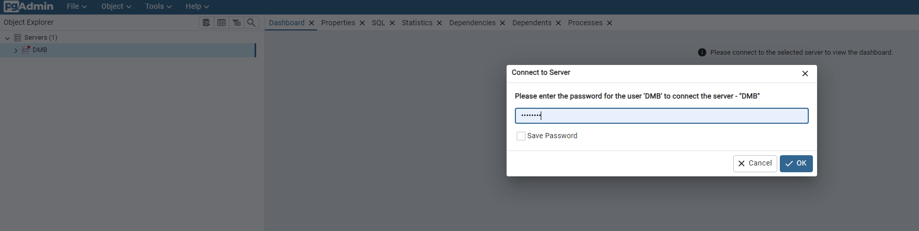Screen dimensions: 919x231
Task: Focus the password input field
Action: [661, 115]
